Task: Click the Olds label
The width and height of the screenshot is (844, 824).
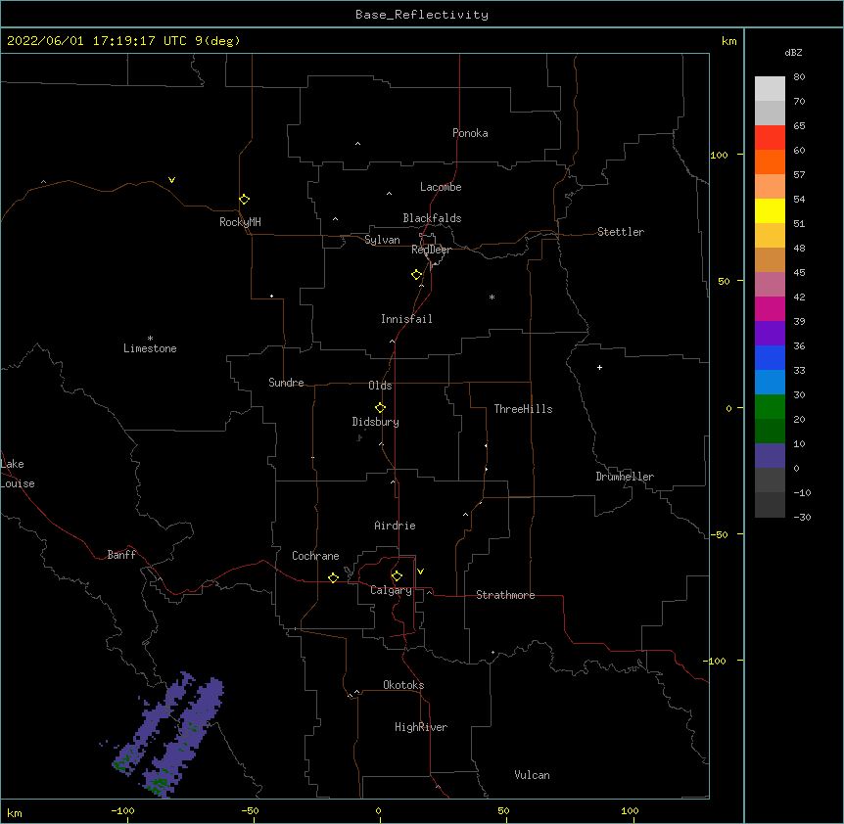Action: pyautogui.click(x=380, y=386)
